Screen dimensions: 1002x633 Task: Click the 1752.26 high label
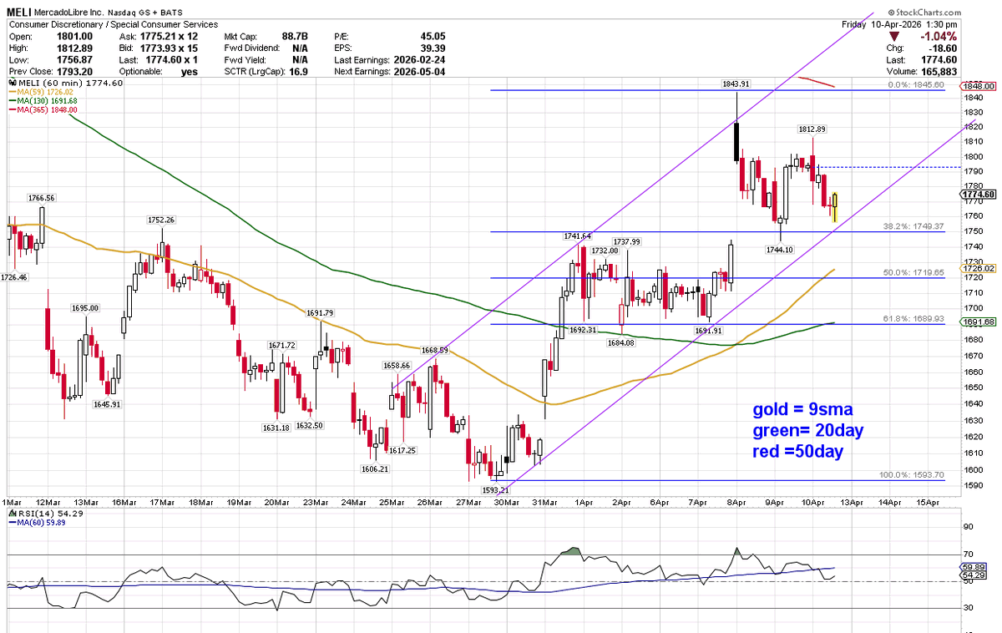[x=159, y=220]
